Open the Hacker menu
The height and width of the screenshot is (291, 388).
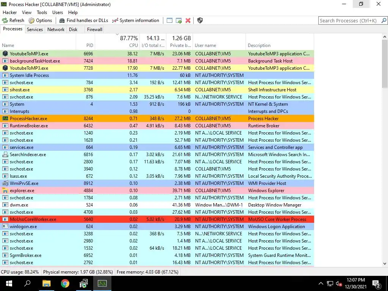(9, 13)
